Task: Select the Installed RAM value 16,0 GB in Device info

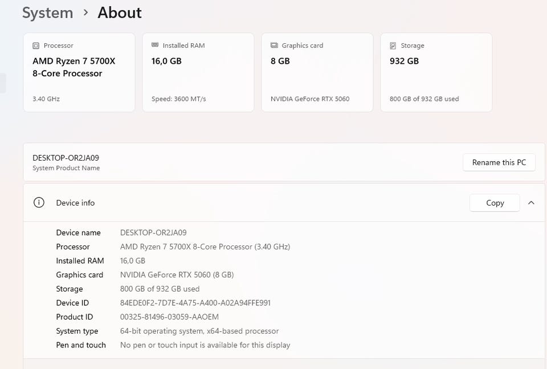Action: click(x=133, y=261)
